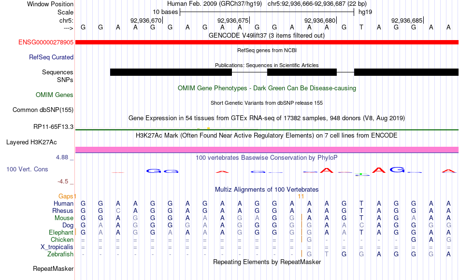Click the SNPs track label
The image size is (459, 280).
(65, 80)
